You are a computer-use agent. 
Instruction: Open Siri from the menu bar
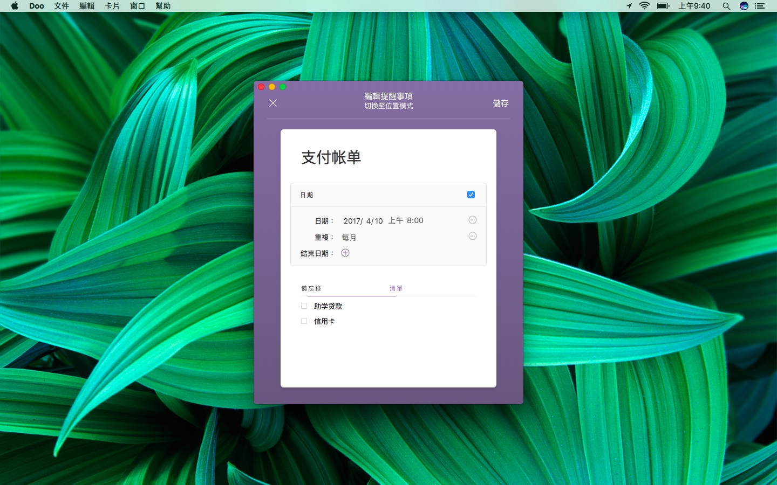(x=744, y=6)
